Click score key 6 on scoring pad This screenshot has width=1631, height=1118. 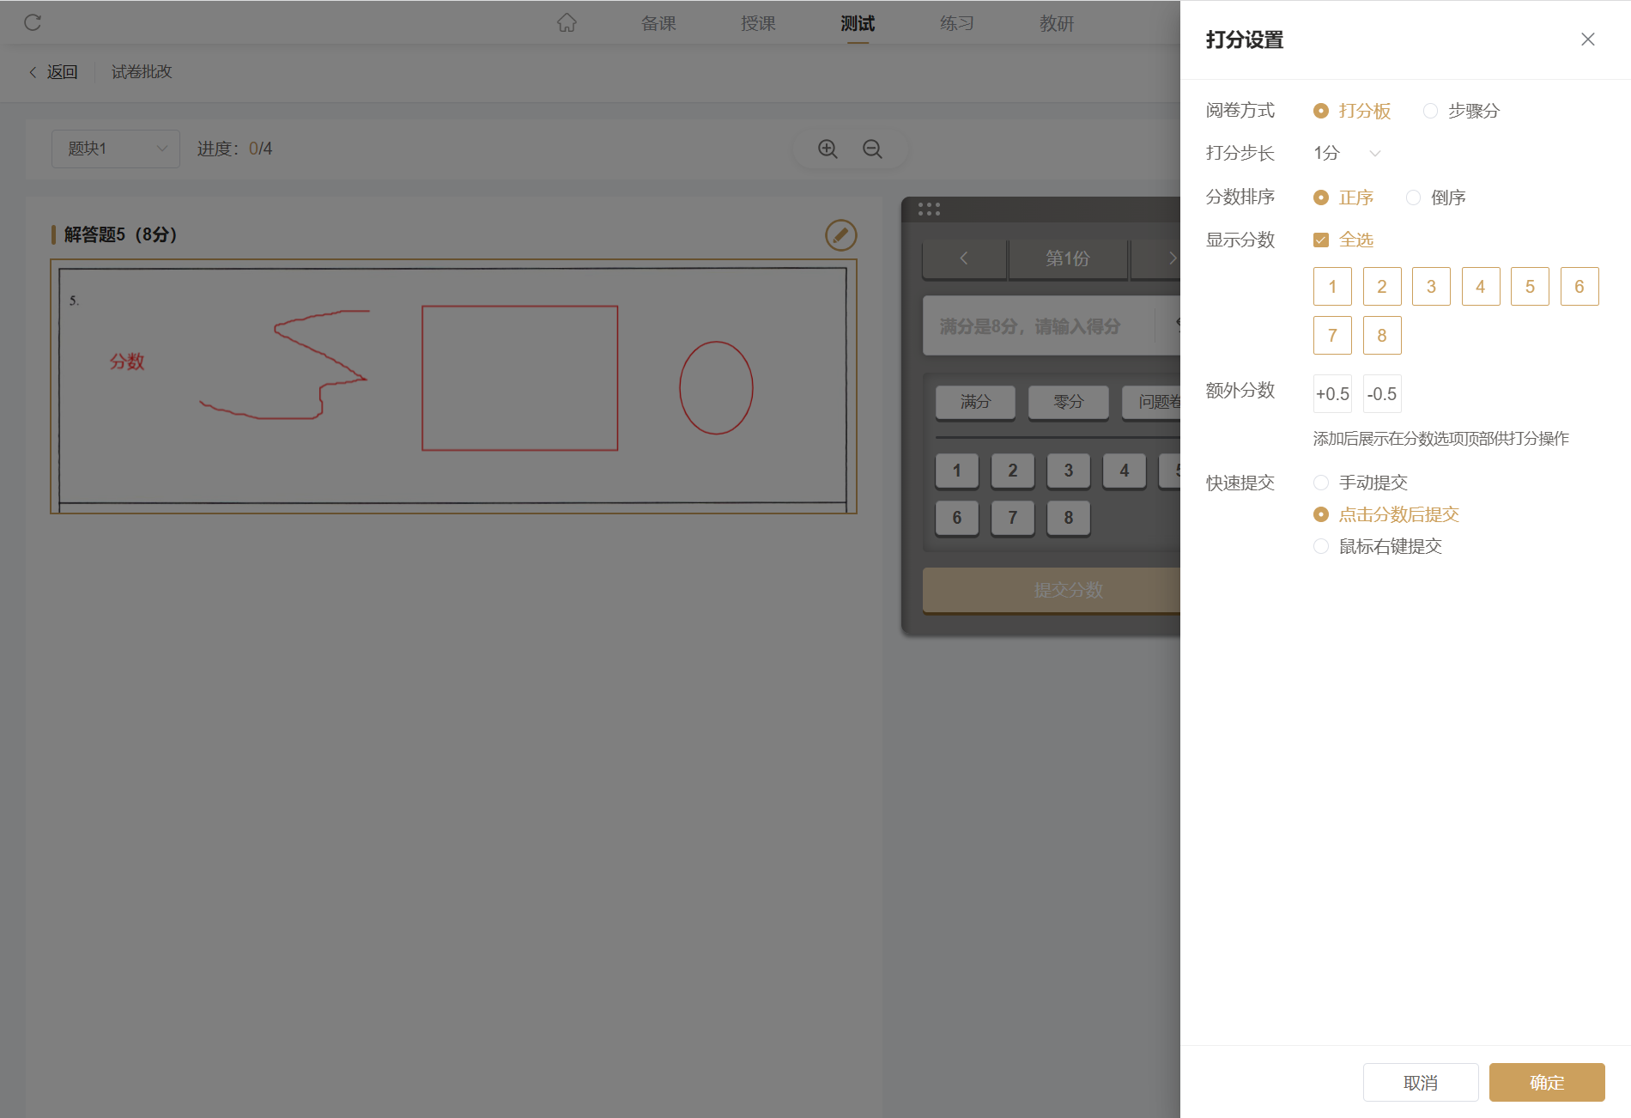click(x=957, y=518)
